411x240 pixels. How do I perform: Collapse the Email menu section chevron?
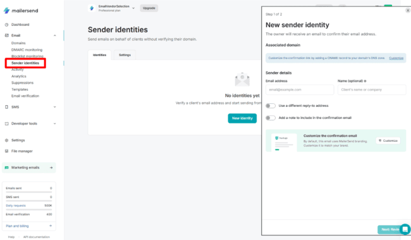55,35
